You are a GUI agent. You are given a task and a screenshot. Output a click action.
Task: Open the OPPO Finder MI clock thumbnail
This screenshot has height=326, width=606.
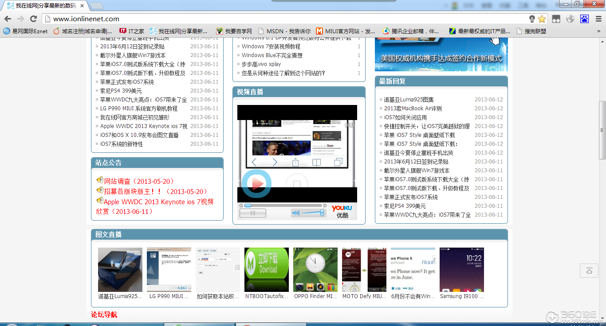(315, 270)
